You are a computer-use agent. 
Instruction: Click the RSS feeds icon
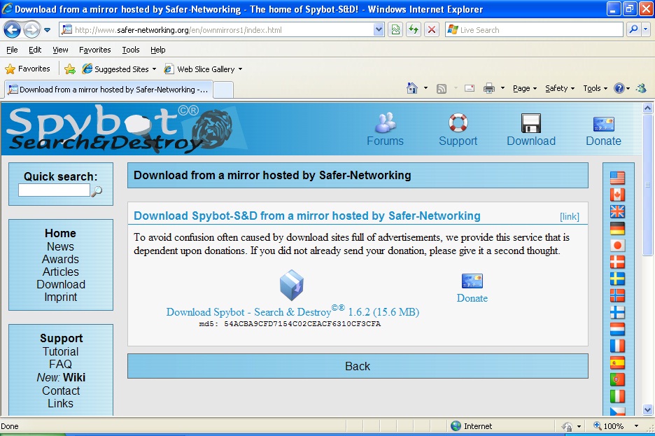(442, 89)
